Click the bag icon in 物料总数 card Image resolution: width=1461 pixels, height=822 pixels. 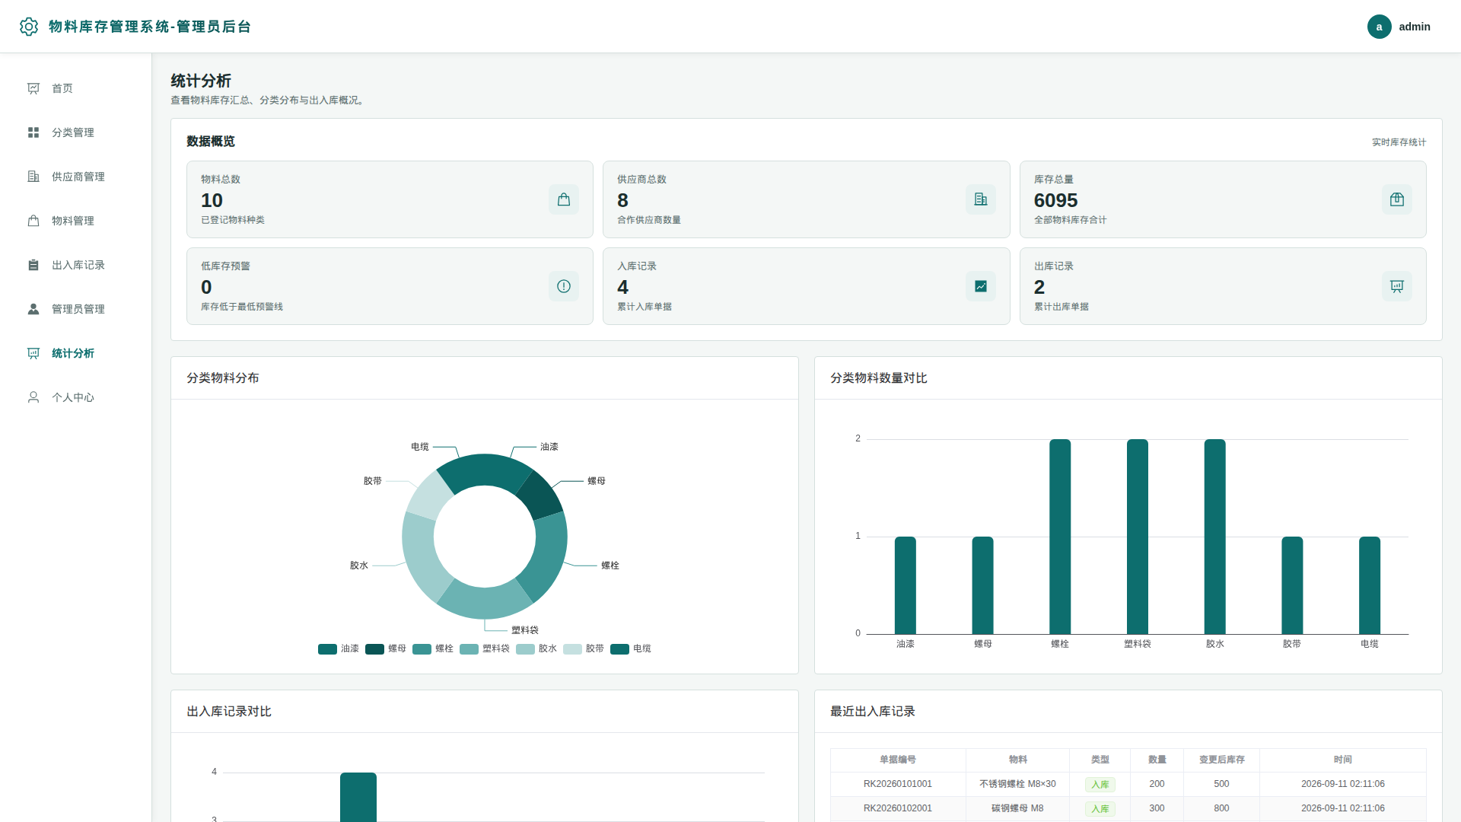(564, 199)
